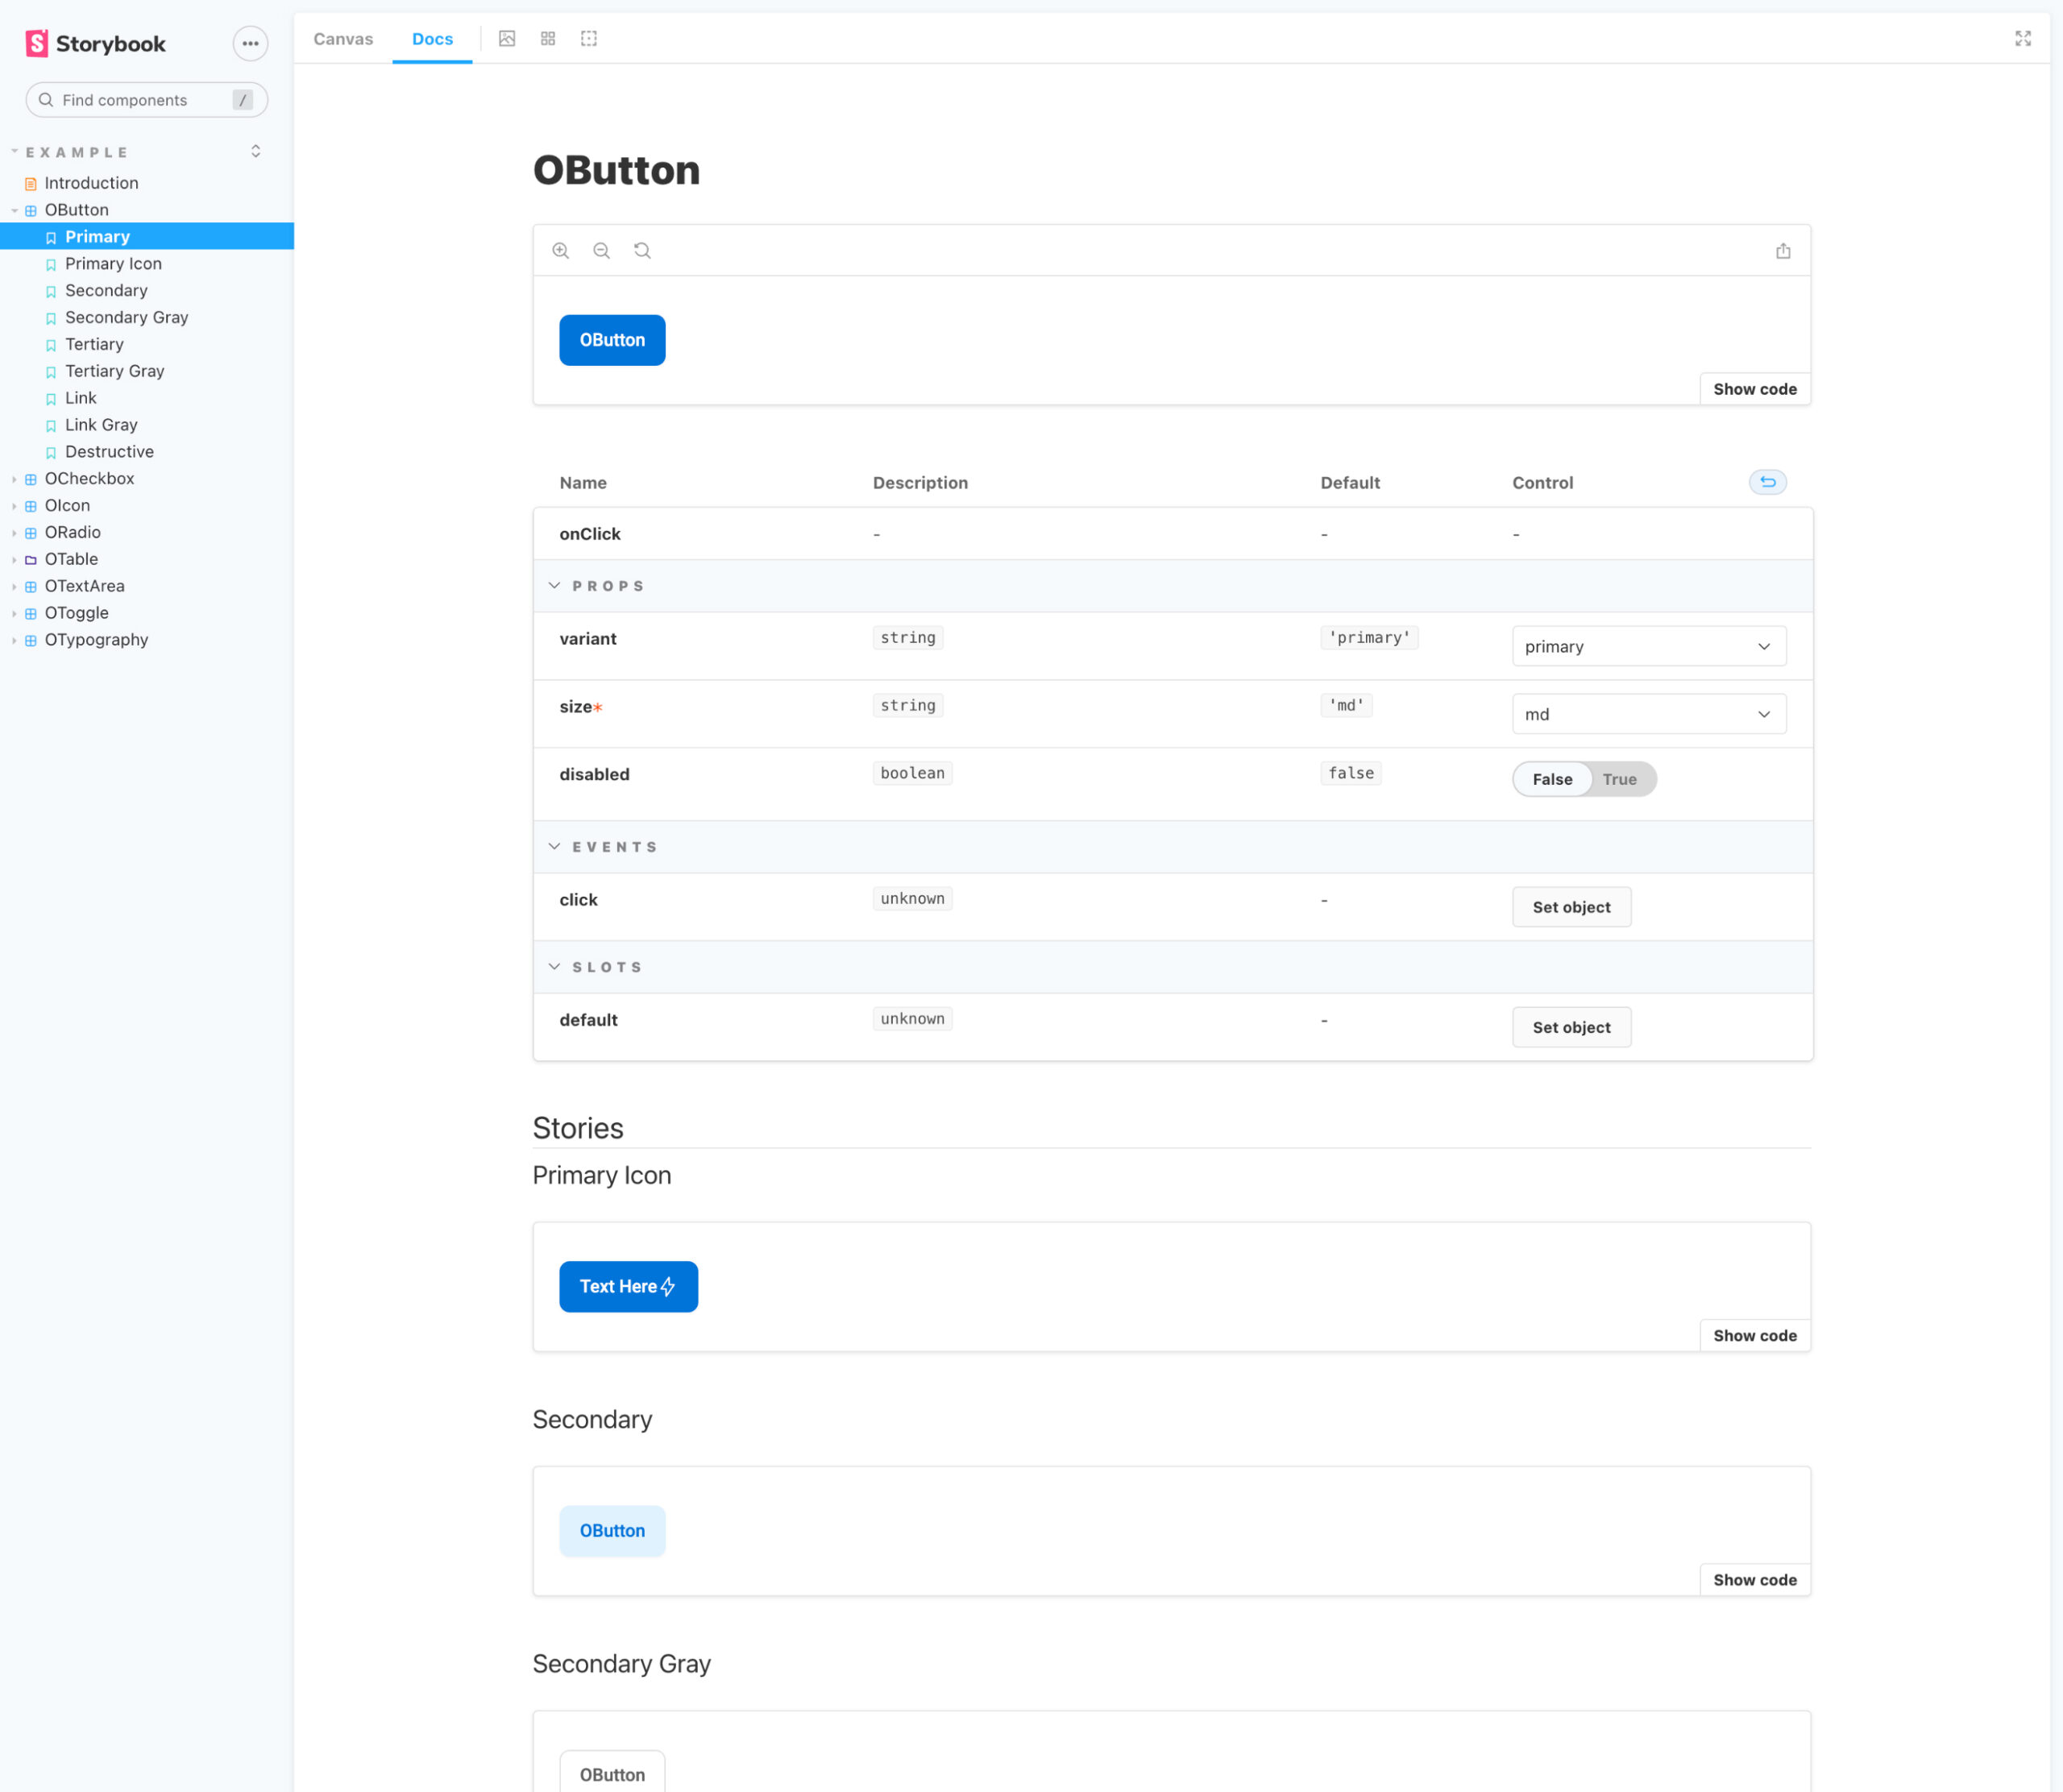Image resolution: width=2063 pixels, height=1792 pixels.
Task: Collapse the SLOTS section chevron
Action: 554,967
